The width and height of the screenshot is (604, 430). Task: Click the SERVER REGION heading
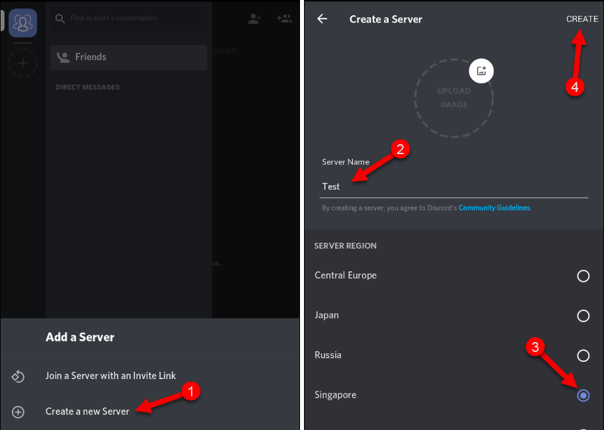pyautogui.click(x=345, y=246)
